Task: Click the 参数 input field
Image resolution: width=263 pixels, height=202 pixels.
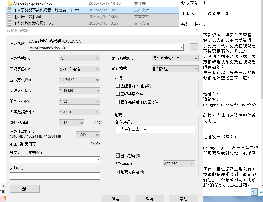Action: [55, 176]
